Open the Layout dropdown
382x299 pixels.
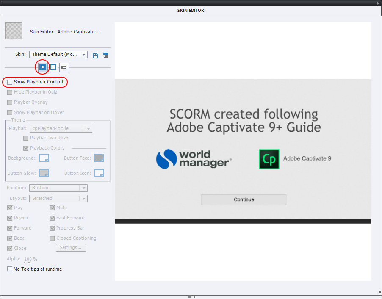coord(58,199)
